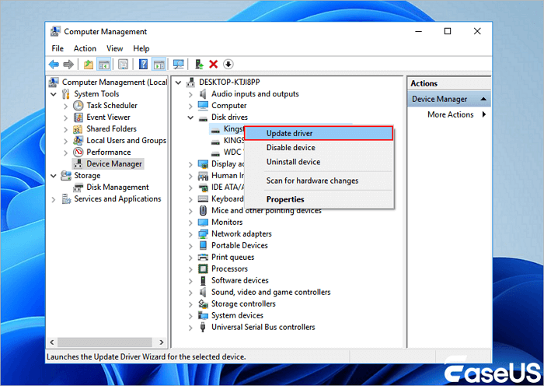Screen dimensions: 544x386
Task: Collapse the System Tools tree node
Action: point(54,94)
